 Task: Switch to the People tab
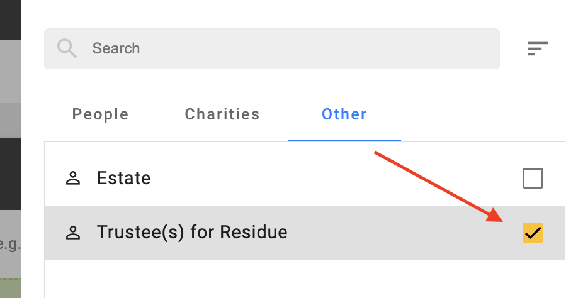tap(100, 114)
